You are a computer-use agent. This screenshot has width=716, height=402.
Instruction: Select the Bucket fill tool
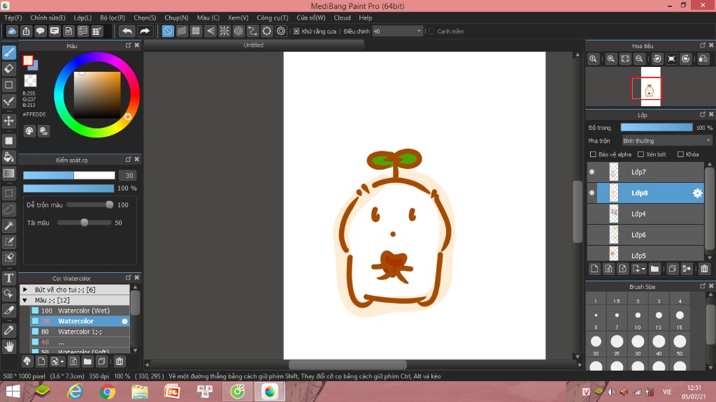[x=9, y=157]
